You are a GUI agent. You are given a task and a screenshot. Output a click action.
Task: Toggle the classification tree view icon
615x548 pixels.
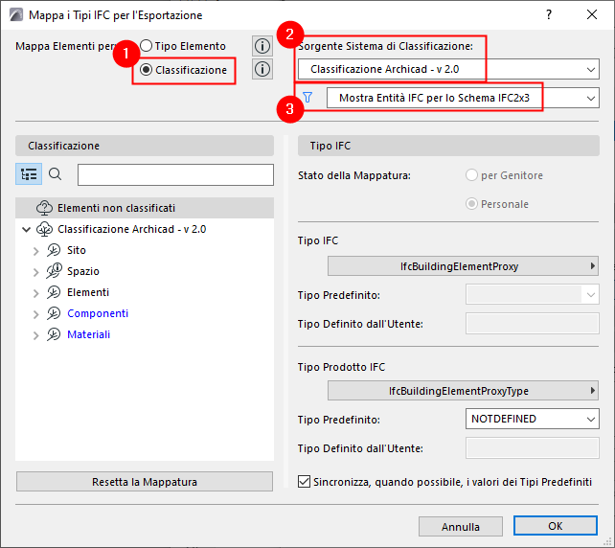29,174
